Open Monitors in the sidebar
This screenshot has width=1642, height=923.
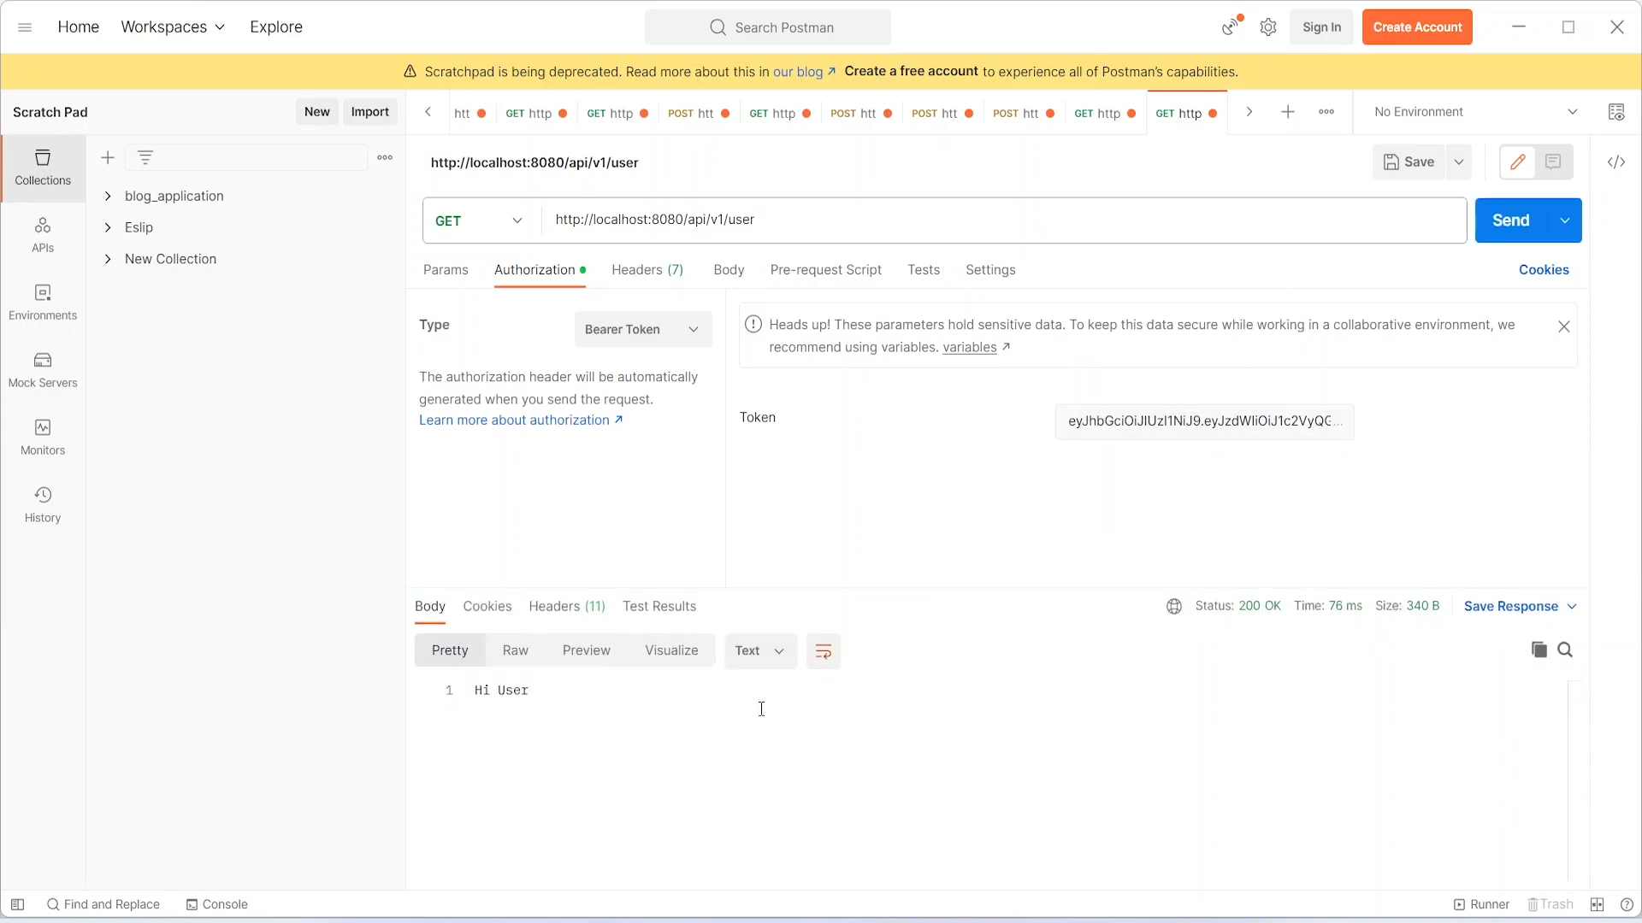[x=43, y=438]
